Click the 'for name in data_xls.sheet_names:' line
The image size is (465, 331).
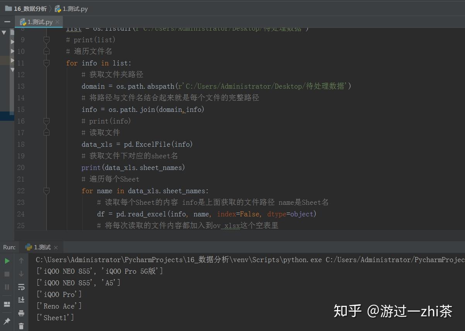[145, 190]
